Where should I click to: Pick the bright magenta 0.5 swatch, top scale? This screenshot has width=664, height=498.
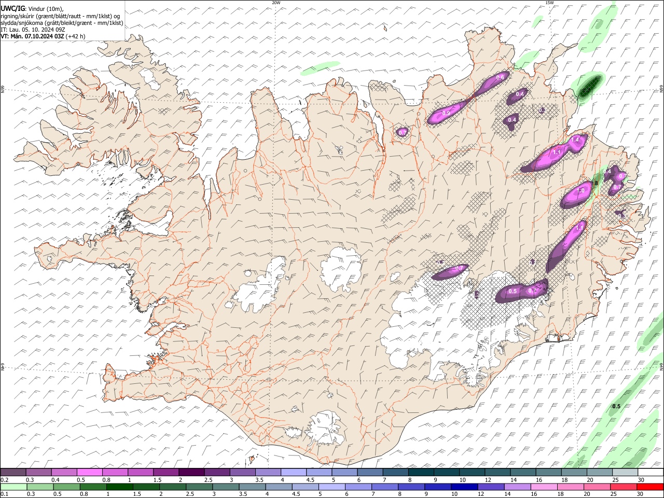coord(90,473)
